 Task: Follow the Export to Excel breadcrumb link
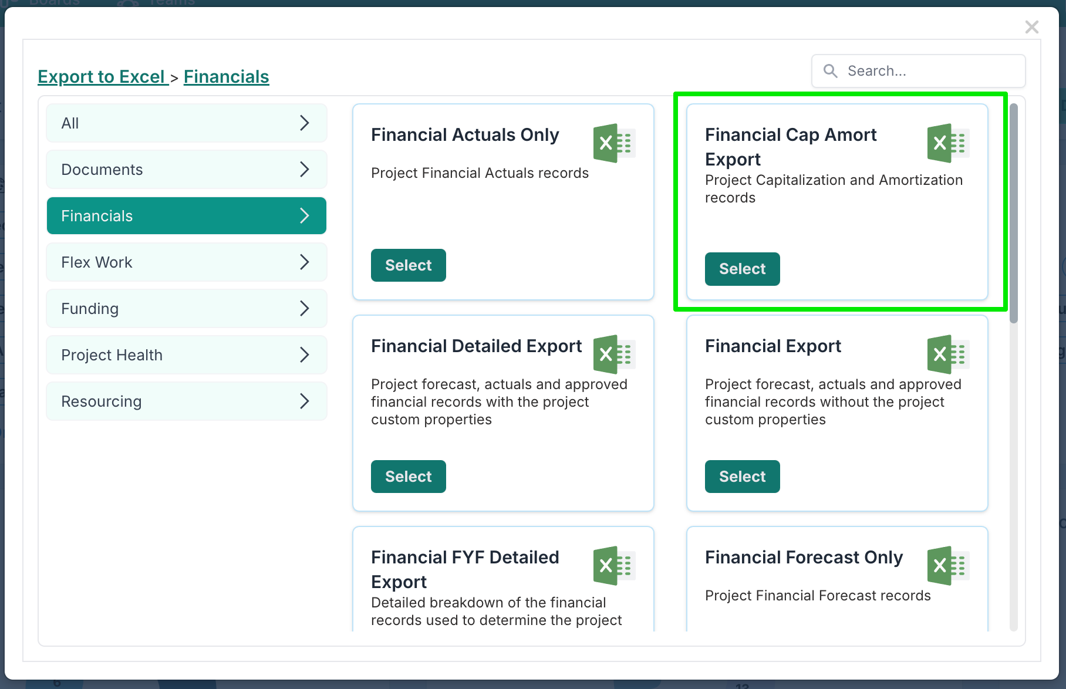coord(102,77)
